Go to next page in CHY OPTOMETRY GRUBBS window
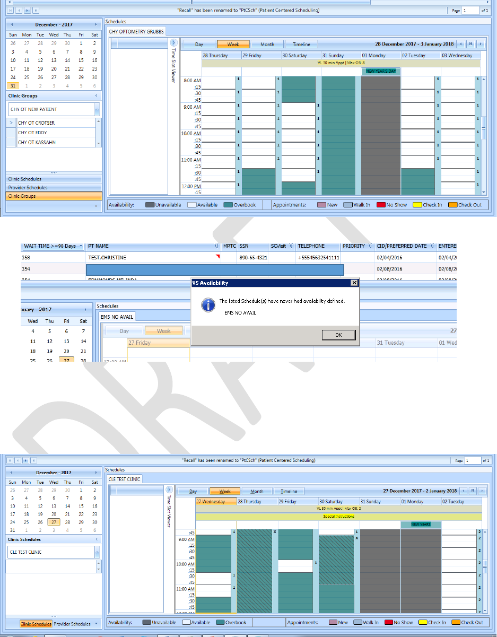This screenshot has width=497, height=637. [x=28, y=10]
